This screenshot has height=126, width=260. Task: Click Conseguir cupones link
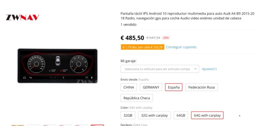[181, 47]
